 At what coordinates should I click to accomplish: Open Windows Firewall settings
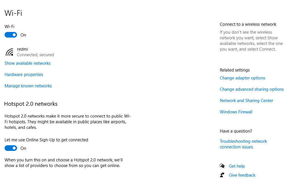pos(236,112)
